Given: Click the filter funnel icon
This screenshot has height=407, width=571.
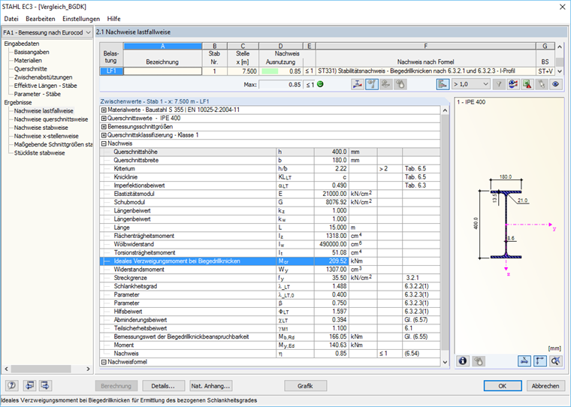Looking at the screenshot, I should click(499, 84).
